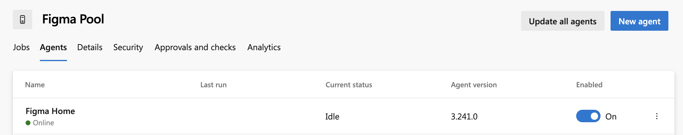Click the Update all agents button
The width and height of the screenshot is (683, 135).
tap(562, 21)
